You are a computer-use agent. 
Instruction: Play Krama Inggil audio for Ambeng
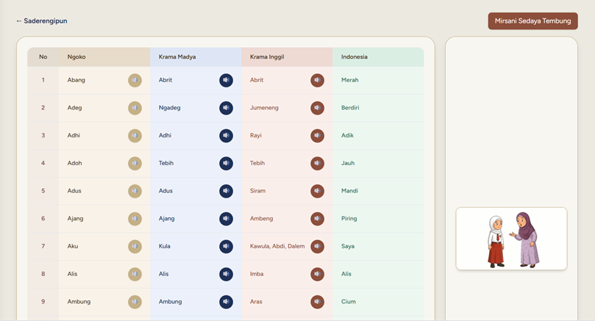coord(317,219)
